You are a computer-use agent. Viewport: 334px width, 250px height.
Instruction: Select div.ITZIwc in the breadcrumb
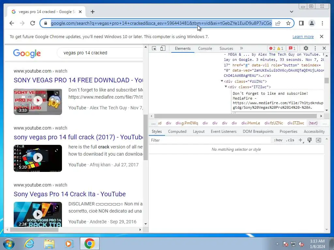click(296, 123)
